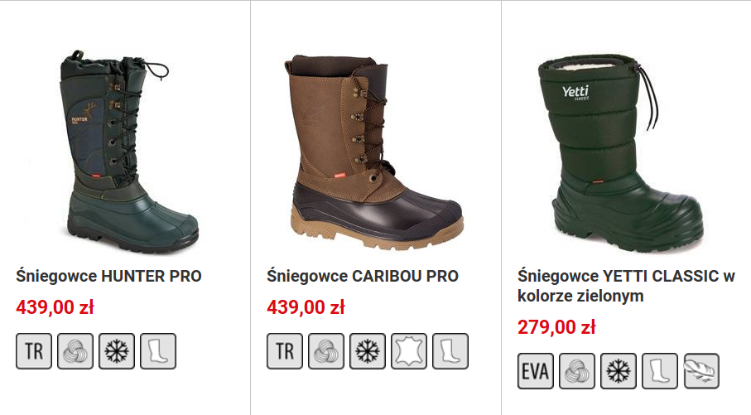
Task: Click the TR sole icon under CARIBOU PRO
Action: (x=285, y=351)
